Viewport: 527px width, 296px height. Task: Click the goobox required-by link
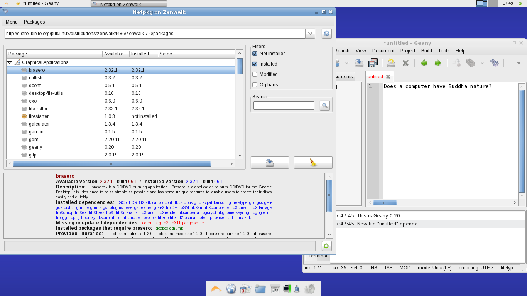tap(162, 228)
